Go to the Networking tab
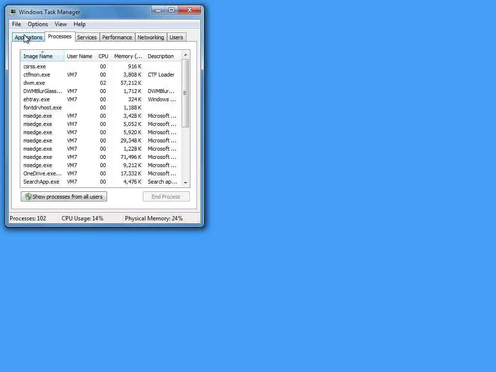 [151, 37]
